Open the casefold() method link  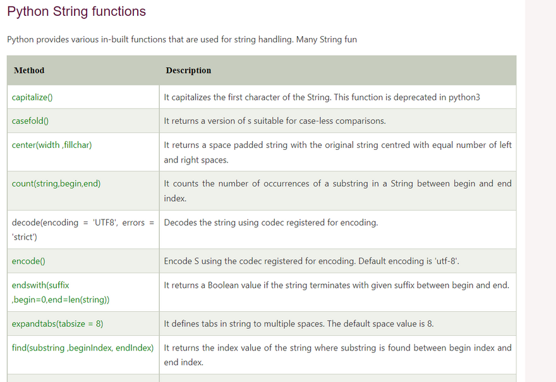point(30,121)
